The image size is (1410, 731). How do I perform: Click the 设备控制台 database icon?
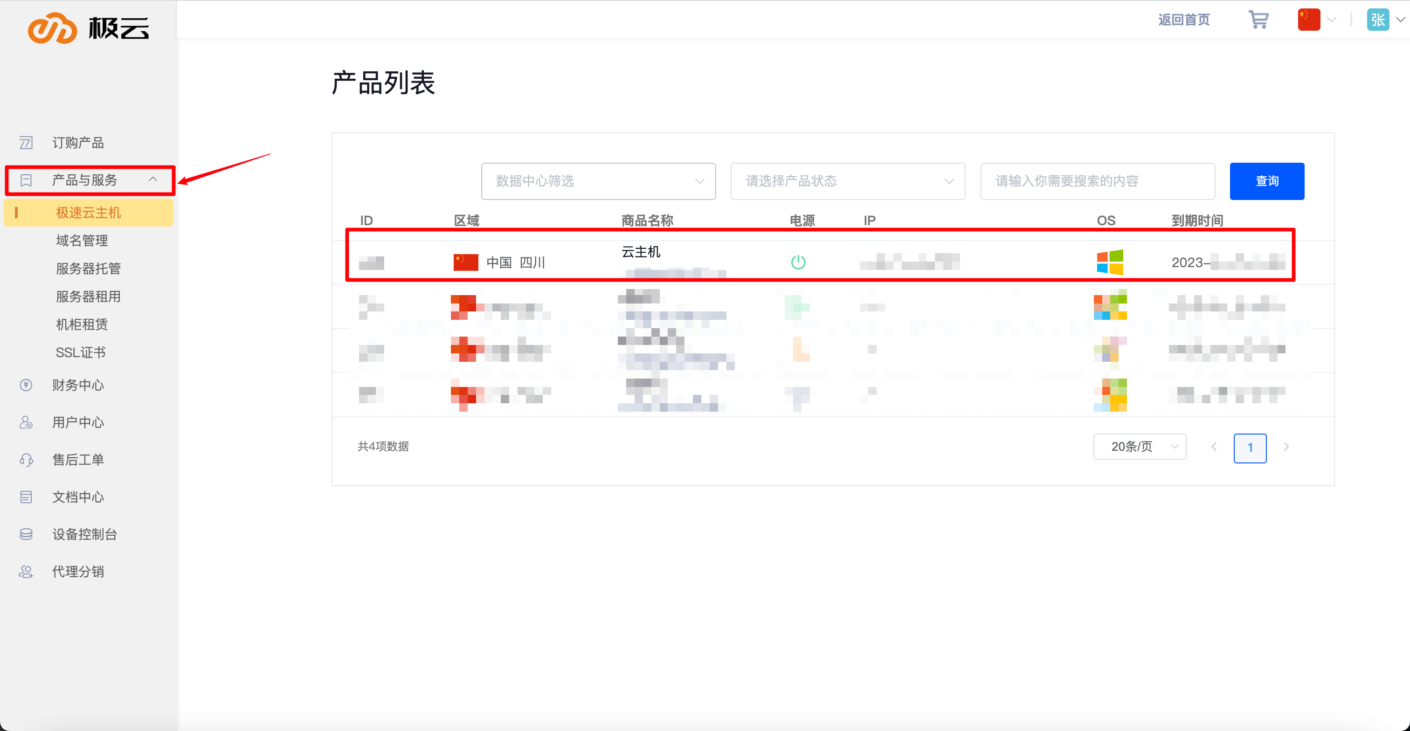click(x=26, y=534)
